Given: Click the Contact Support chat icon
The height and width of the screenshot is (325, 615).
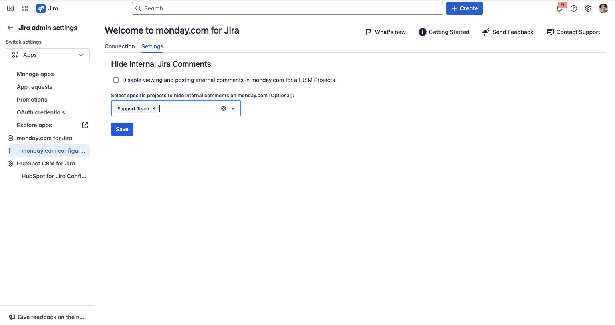Looking at the screenshot, I should click(x=550, y=32).
